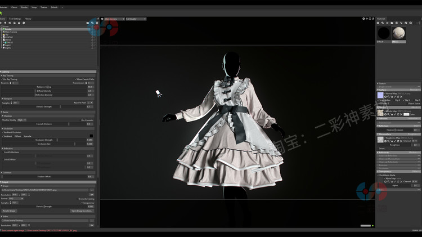The width and height of the screenshot is (422, 237).
Task: Open the Texture tab in top bar
Action: point(43,7)
